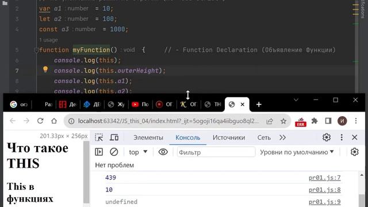The width and height of the screenshot is (368, 207).
Task: Open Chrome three-dot main menu
Action: pos(356,121)
